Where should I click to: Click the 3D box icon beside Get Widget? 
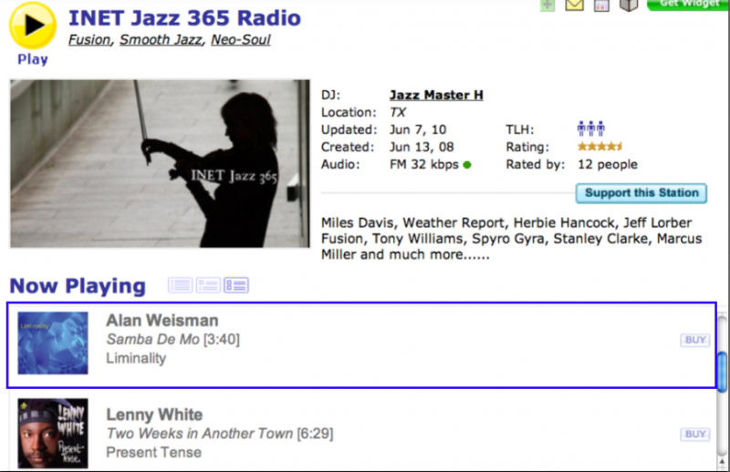628,5
